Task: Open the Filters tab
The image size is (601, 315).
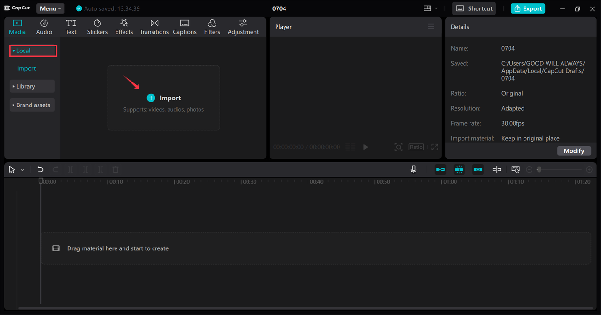Action: (212, 27)
